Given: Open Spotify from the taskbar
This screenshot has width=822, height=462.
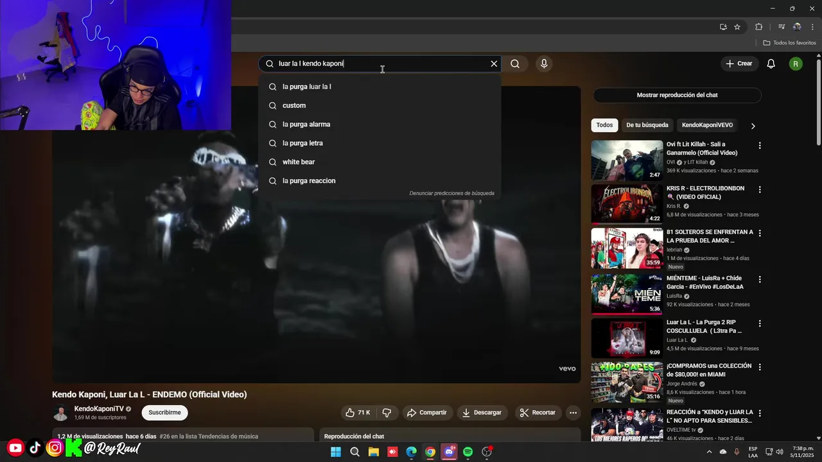Looking at the screenshot, I should pos(468,452).
